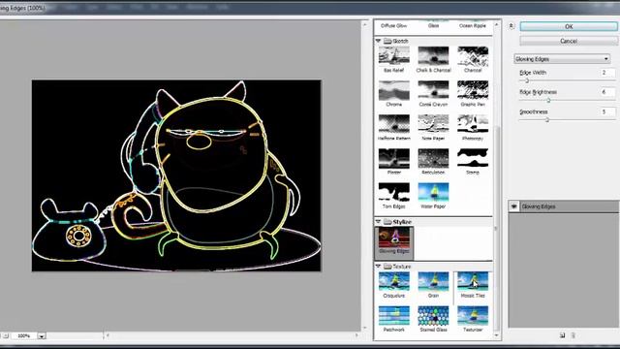Collapse the Texture filter folder

(x=378, y=267)
